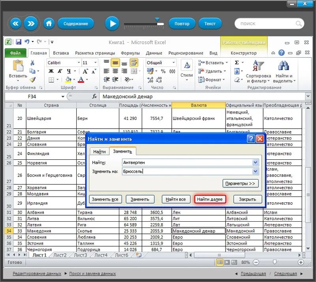
Task: Open Сортировка и фильтр menu
Action: pyautogui.click(x=258, y=72)
